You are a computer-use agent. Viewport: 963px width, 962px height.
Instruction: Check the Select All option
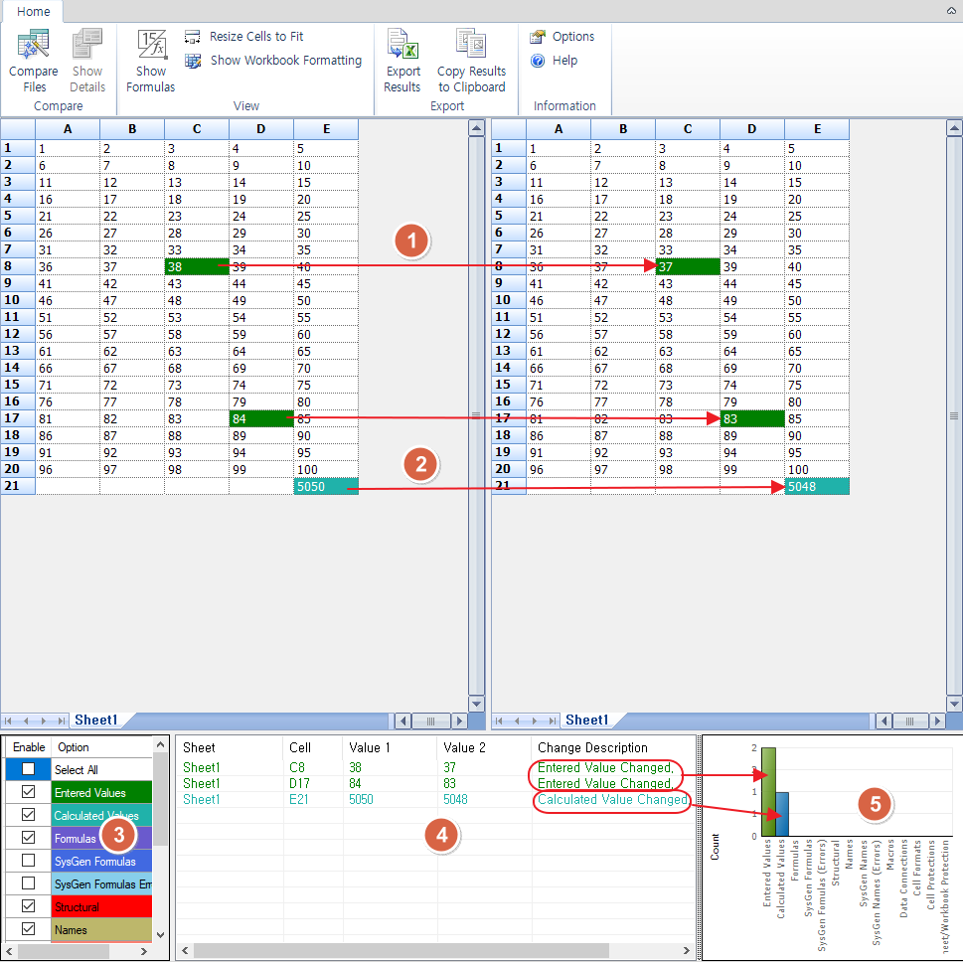28,769
